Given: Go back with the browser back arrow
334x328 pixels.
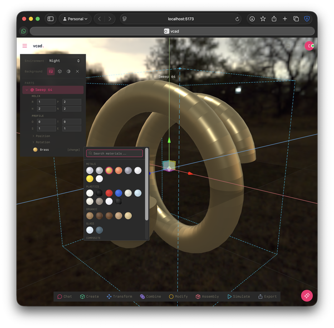Looking at the screenshot, I should click(100, 19).
